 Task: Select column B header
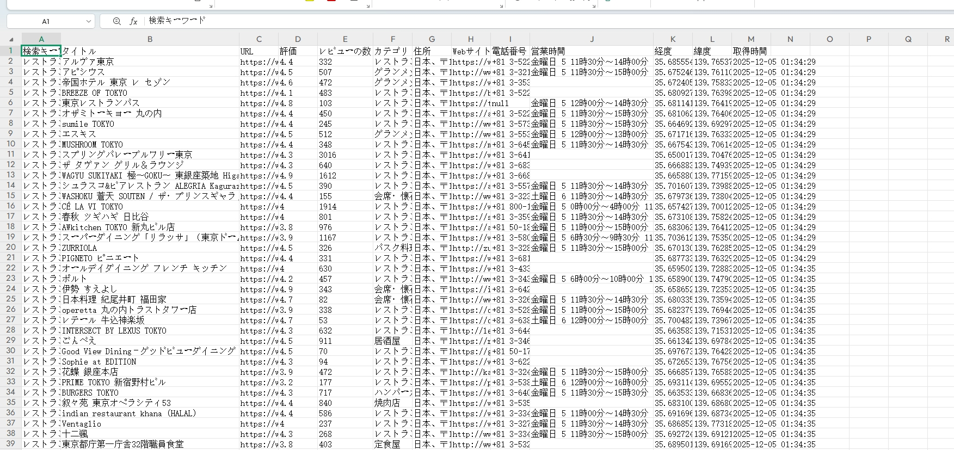(x=150, y=39)
